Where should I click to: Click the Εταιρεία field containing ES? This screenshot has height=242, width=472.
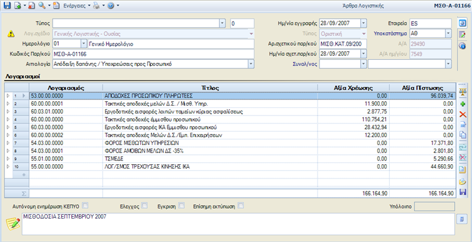(431, 23)
